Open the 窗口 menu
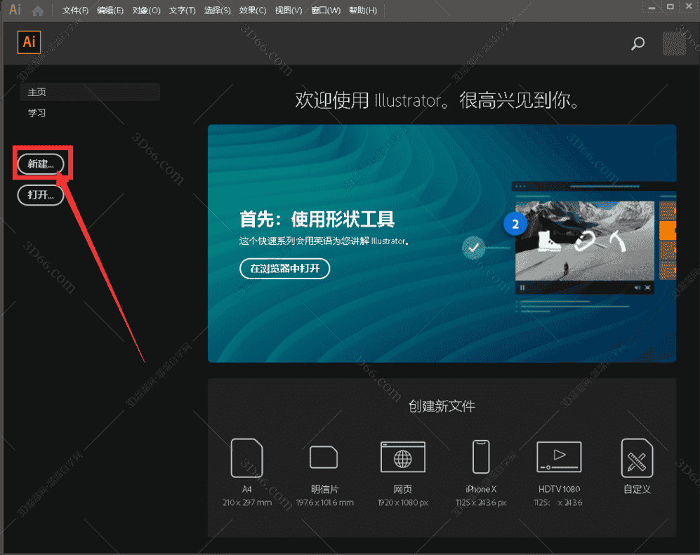 (x=324, y=11)
